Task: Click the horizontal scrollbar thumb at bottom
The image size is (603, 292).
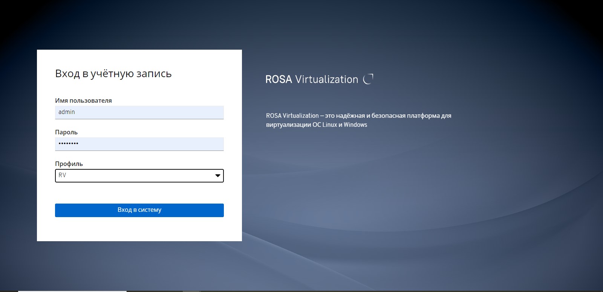Action: (x=72, y=291)
